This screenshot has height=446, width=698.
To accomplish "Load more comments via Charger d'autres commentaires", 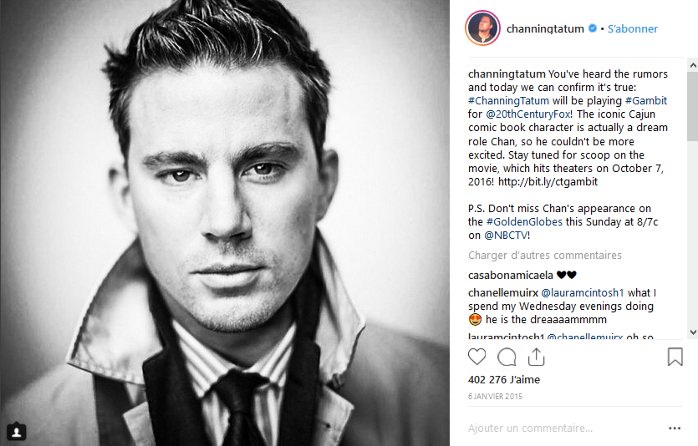I will pyautogui.click(x=545, y=256).
